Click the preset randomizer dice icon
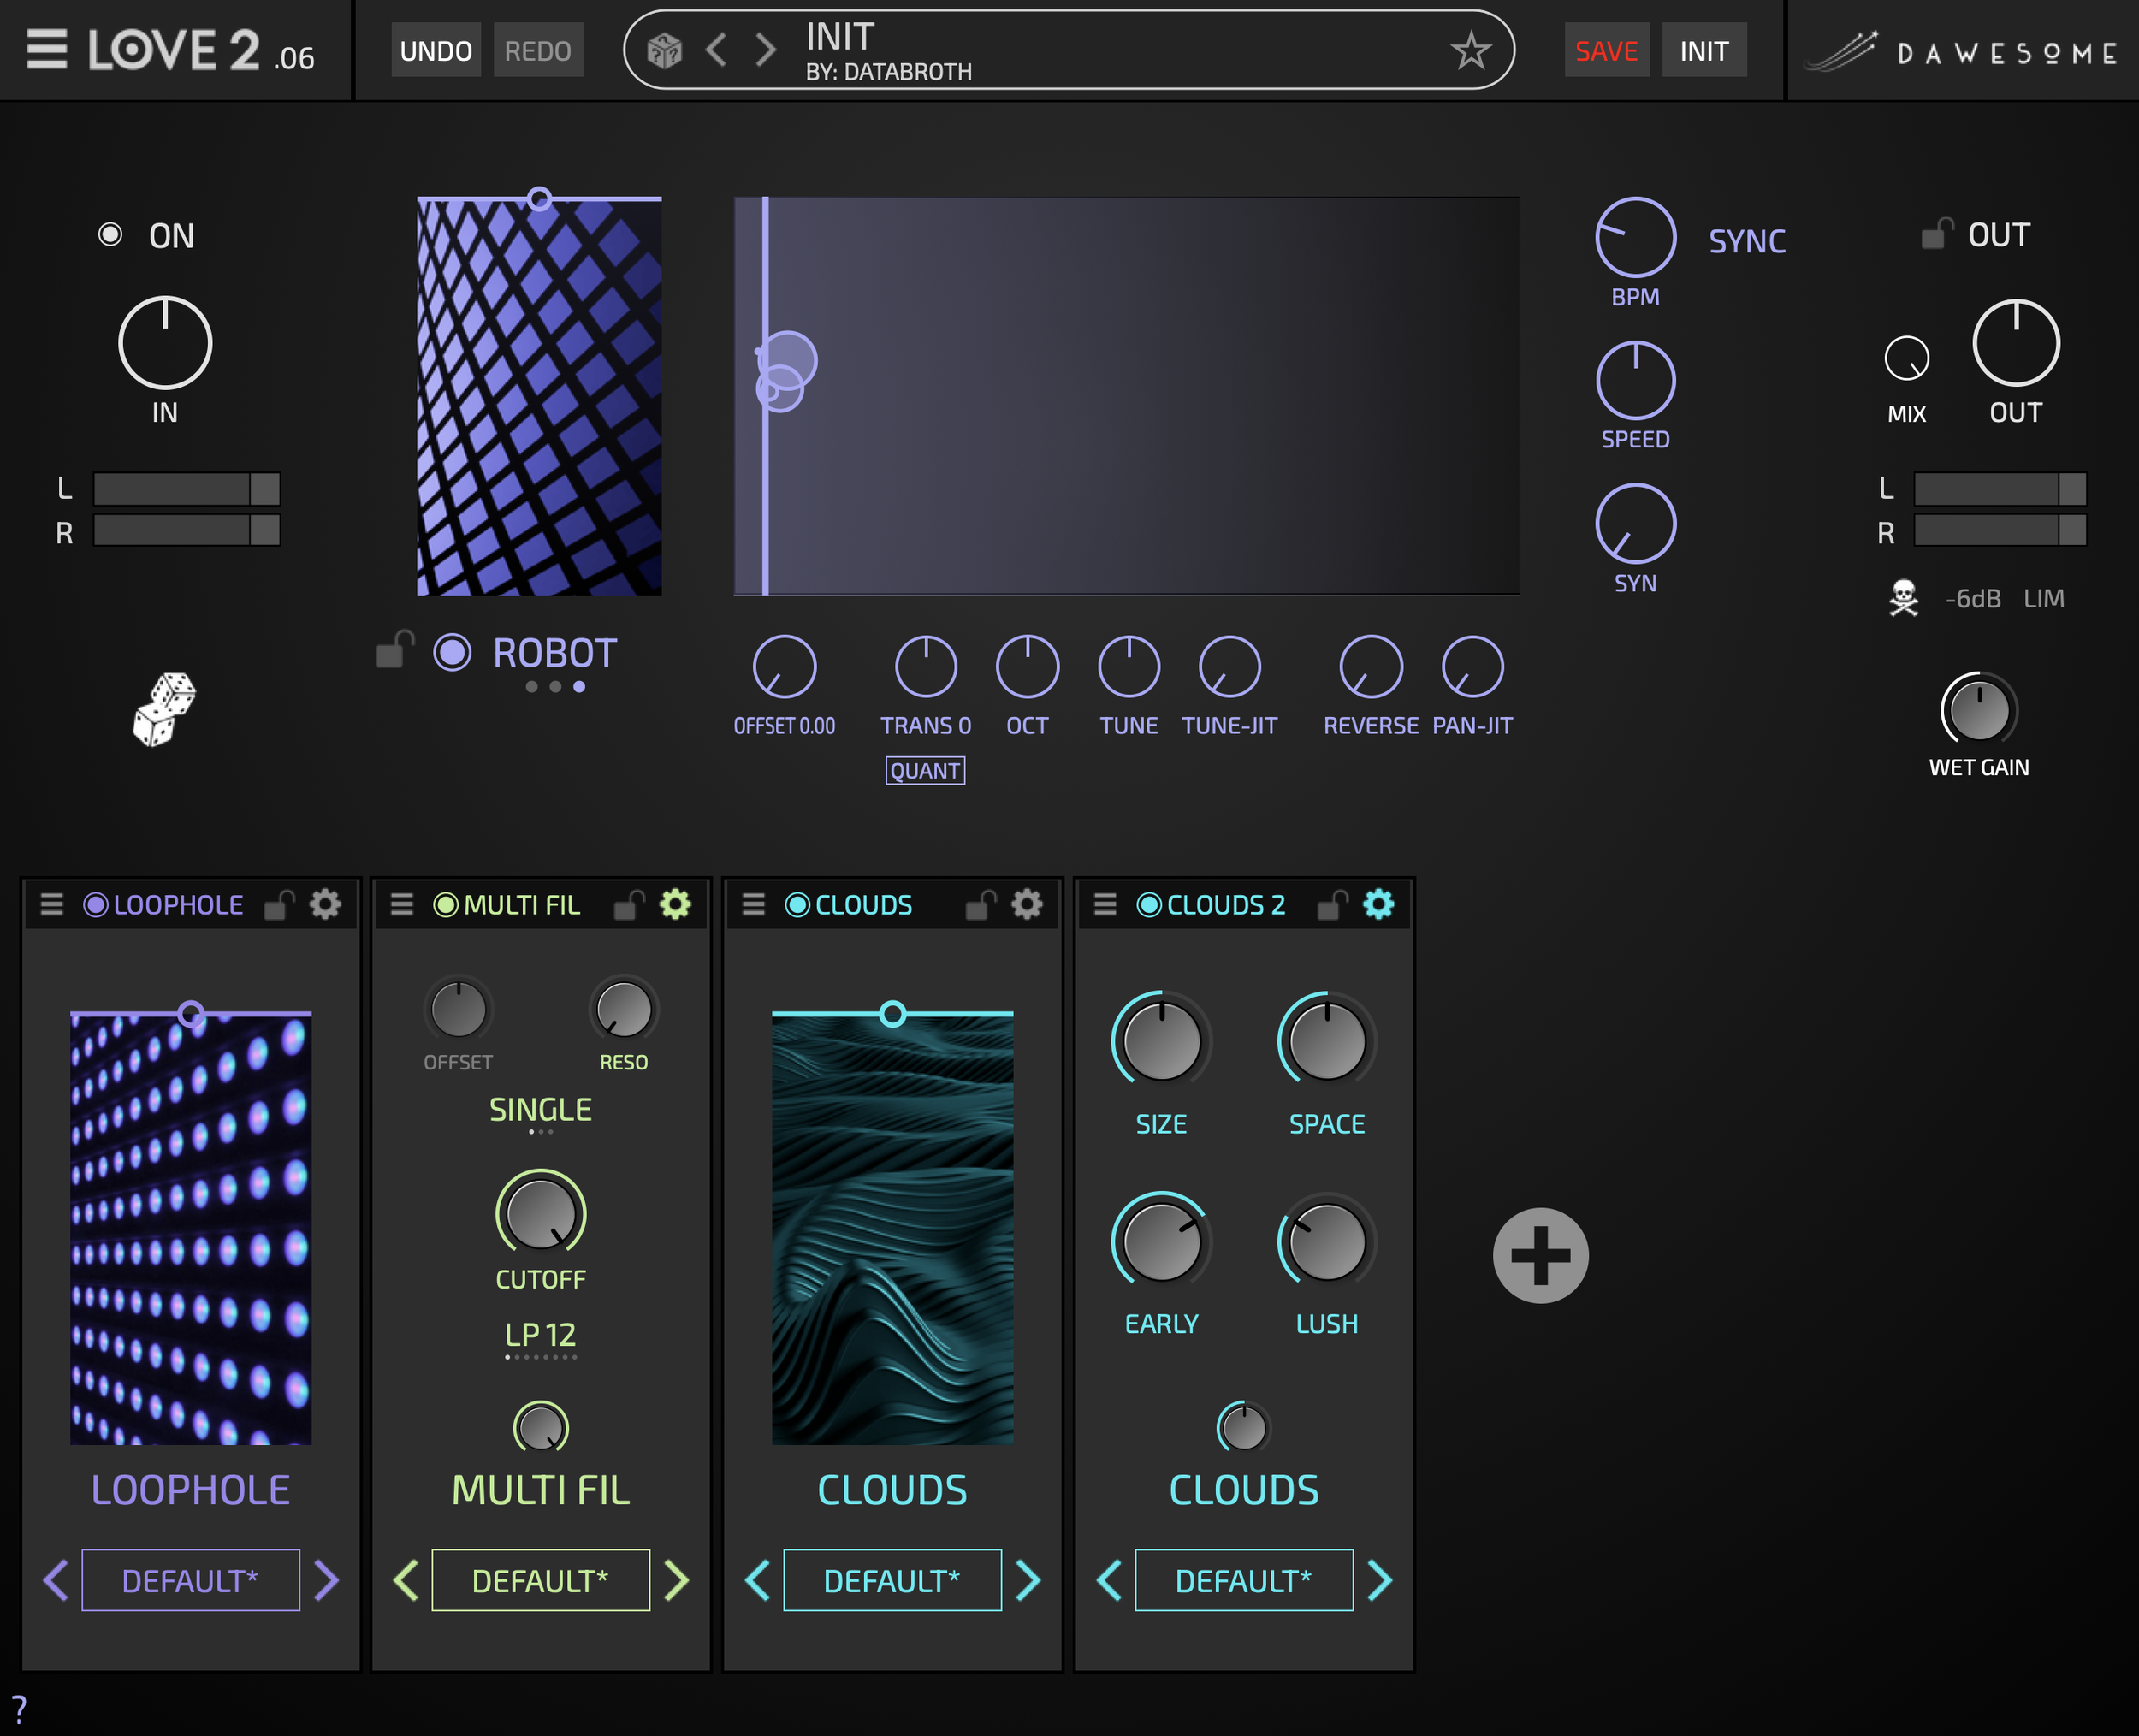Screen dimensions: 2139x1736 coord(664,50)
